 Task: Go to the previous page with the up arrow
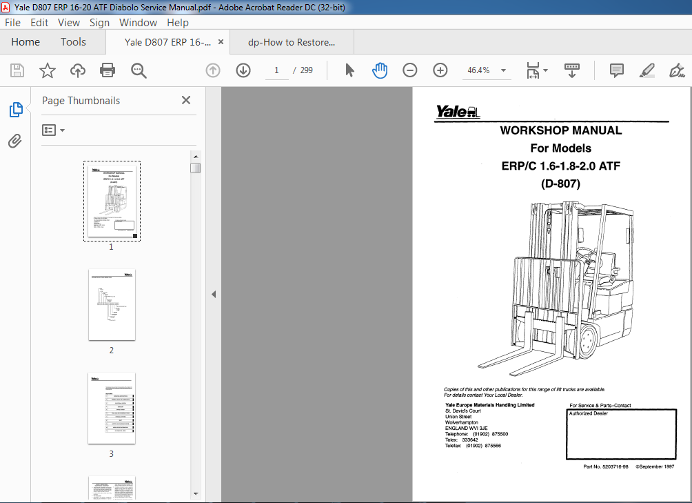[213, 70]
